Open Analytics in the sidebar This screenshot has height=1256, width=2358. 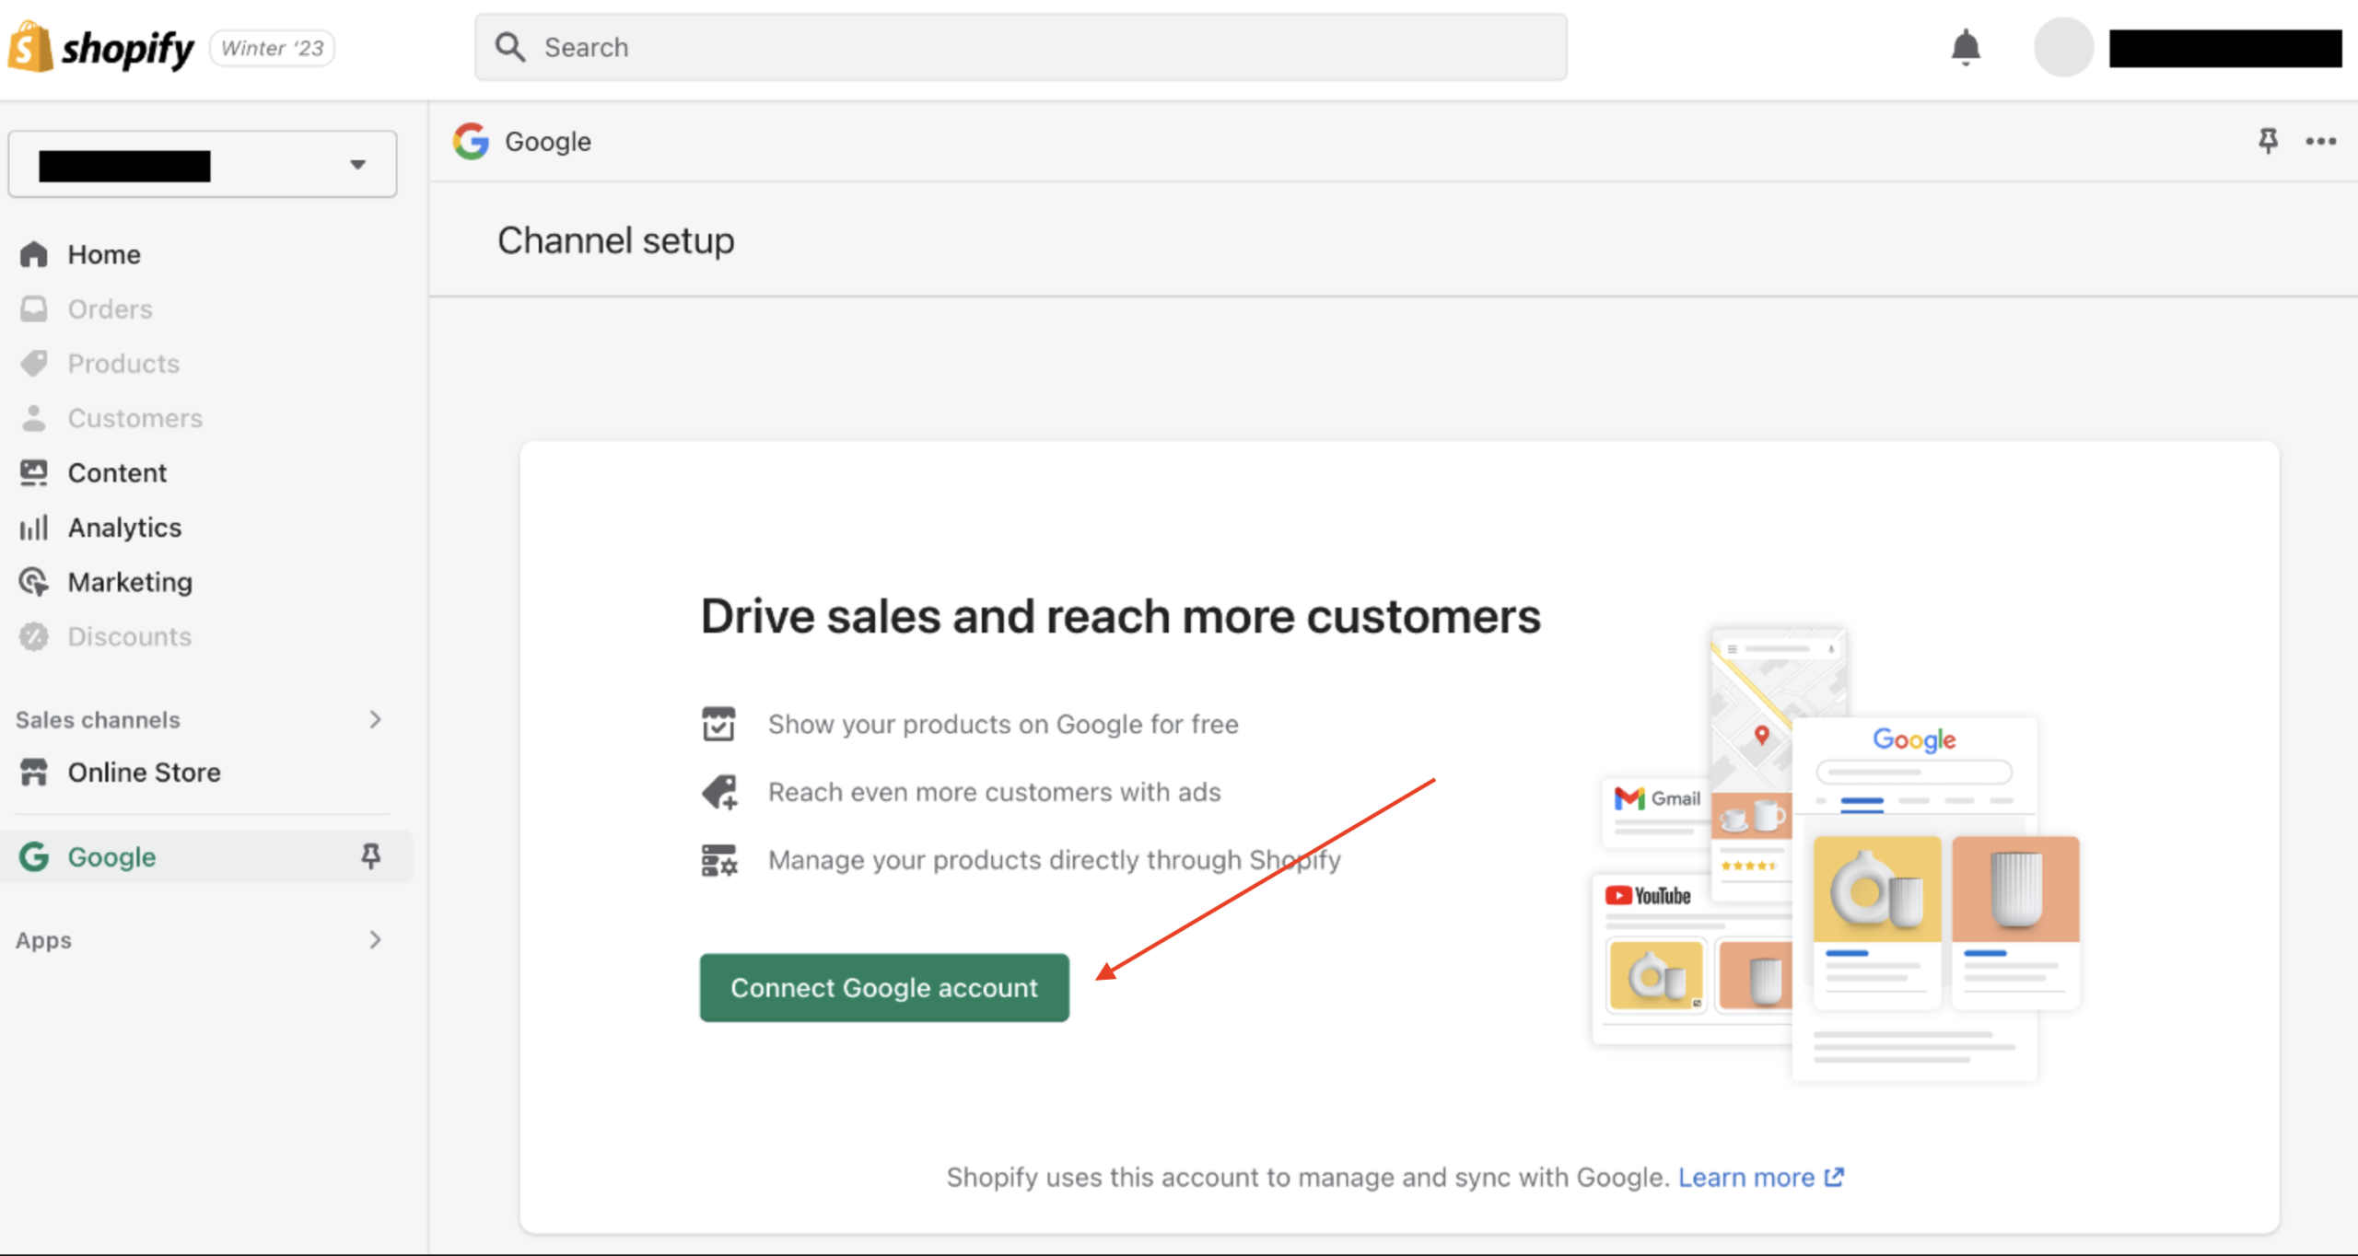click(124, 527)
